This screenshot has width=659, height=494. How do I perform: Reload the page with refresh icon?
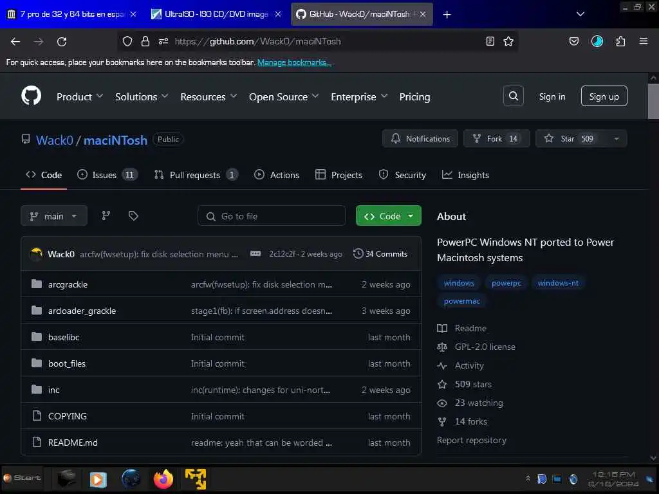[62, 41]
